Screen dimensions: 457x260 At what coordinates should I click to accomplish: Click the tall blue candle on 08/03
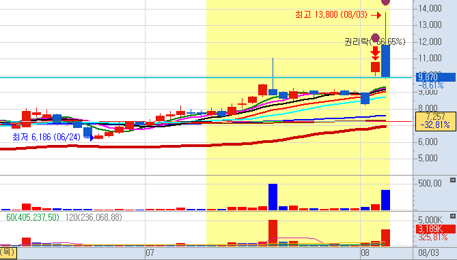385,61
